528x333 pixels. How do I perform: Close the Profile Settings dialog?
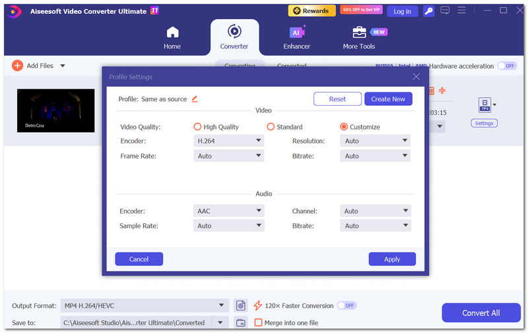pyautogui.click(x=416, y=77)
